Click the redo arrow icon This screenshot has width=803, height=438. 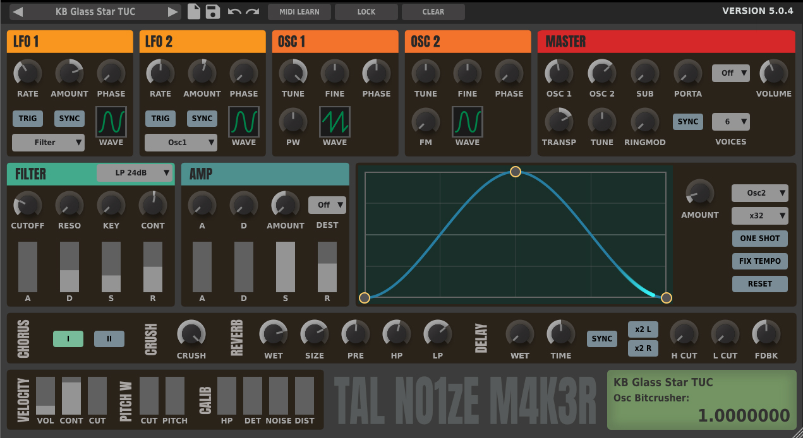point(253,12)
